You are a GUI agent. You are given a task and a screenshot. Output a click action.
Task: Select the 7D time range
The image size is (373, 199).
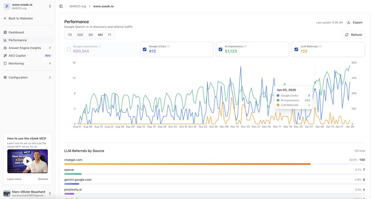tap(70, 35)
